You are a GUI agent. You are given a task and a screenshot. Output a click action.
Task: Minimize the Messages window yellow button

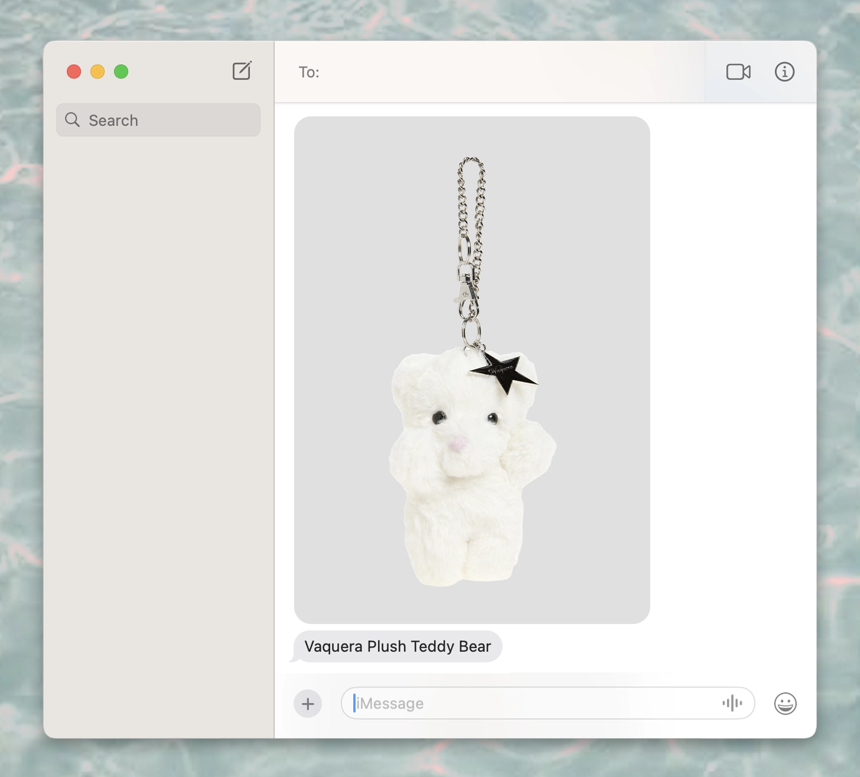click(97, 72)
